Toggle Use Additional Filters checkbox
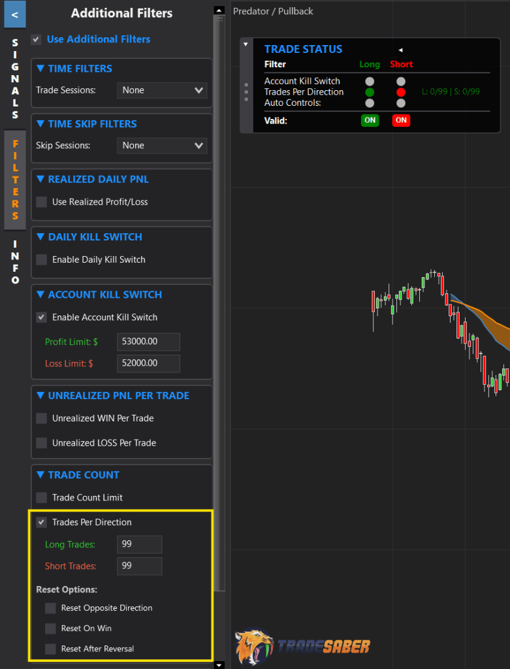Screen dimensions: 510x669 (x=37, y=39)
